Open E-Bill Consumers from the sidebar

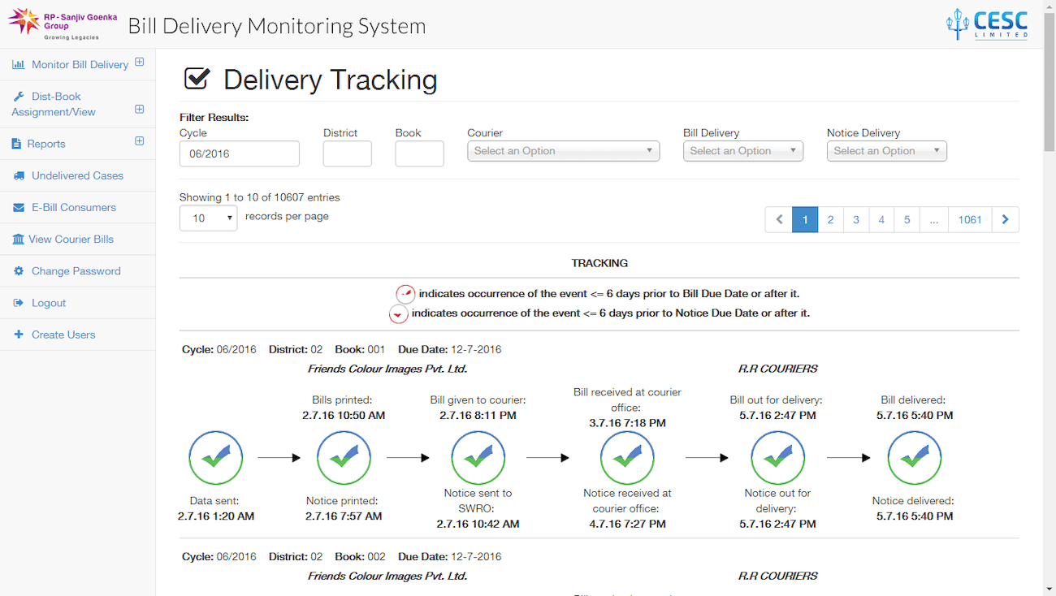(73, 207)
